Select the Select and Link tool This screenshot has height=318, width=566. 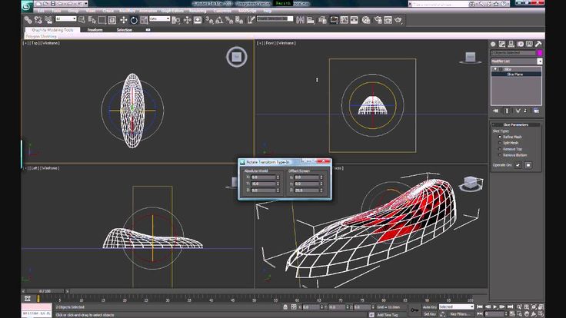click(x=28, y=20)
